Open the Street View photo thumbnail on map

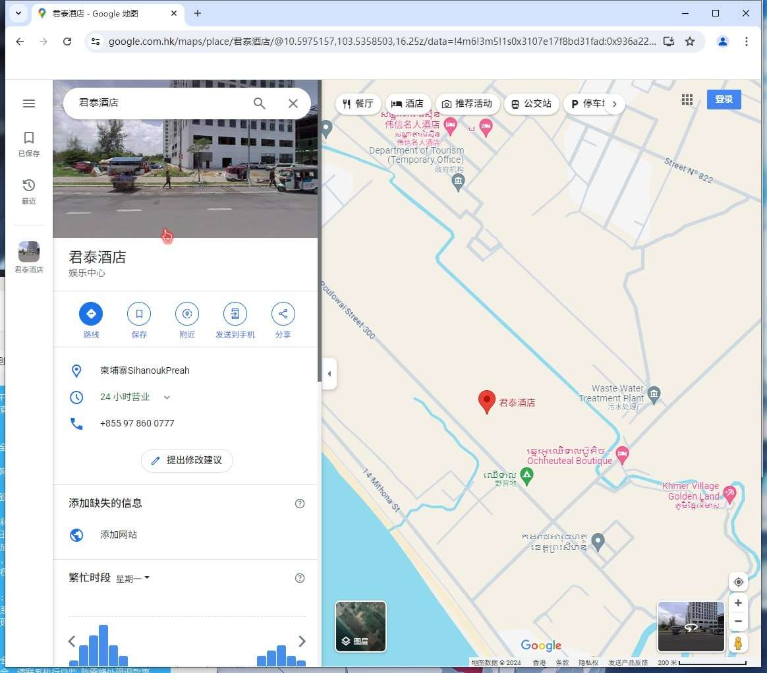690,626
